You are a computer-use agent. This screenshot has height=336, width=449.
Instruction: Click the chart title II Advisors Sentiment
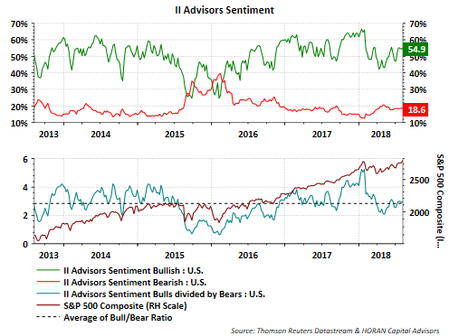pos(224,10)
